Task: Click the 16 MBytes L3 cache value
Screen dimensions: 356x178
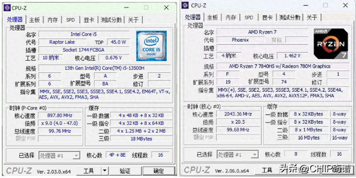Action: [x=309, y=138]
